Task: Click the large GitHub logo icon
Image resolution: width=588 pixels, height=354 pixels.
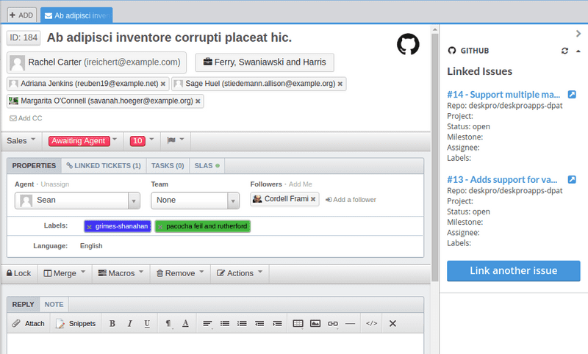Action: tap(408, 44)
